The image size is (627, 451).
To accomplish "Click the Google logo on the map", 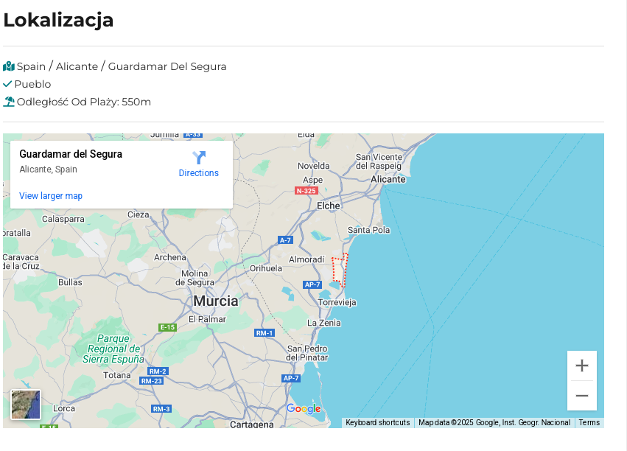I will (x=304, y=408).
